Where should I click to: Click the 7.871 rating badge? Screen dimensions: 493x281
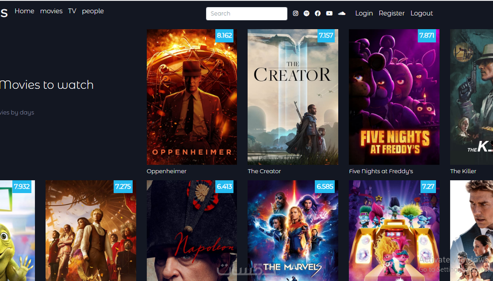coord(427,36)
